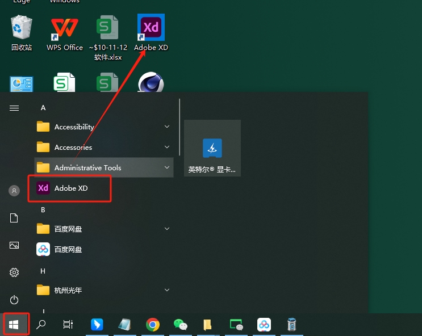Image resolution: width=422 pixels, height=336 pixels.
Task: Expand the Accessories folder chevron
Action: click(x=167, y=147)
